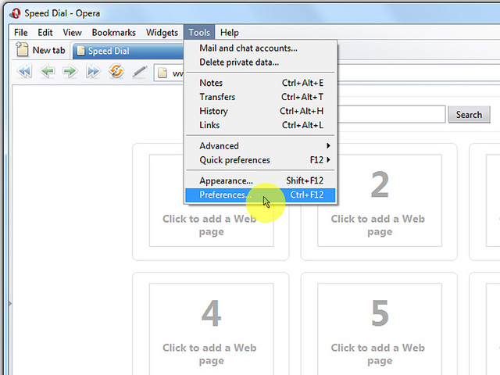Open Mail and chat accounts entry
This screenshot has height=375, width=500.
(x=248, y=48)
